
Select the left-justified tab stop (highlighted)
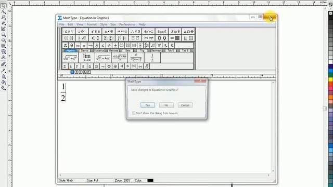72,72
